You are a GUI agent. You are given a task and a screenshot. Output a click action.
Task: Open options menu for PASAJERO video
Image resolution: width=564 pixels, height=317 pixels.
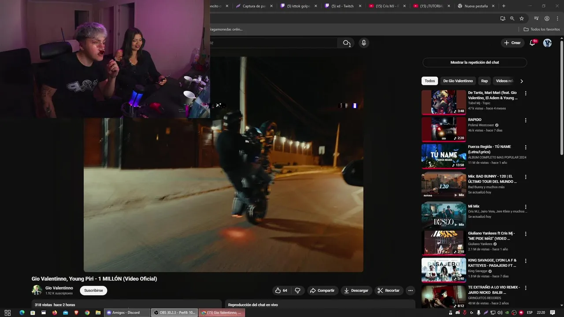(525, 261)
